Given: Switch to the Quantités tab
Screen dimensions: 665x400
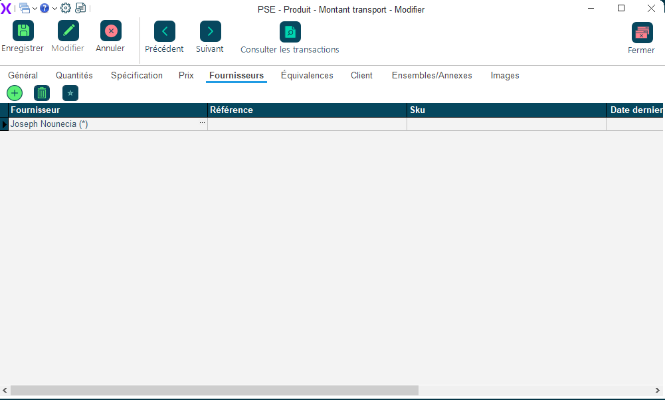Looking at the screenshot, I should [x=74, y=76].
